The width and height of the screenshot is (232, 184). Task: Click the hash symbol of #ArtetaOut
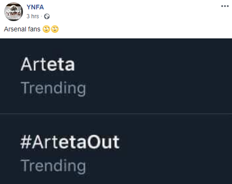tap(26, 142)
